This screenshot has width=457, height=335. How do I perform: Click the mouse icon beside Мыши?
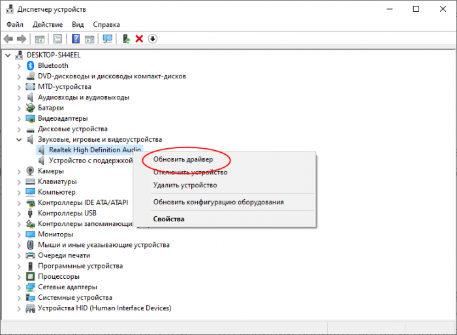pos(30,245)
